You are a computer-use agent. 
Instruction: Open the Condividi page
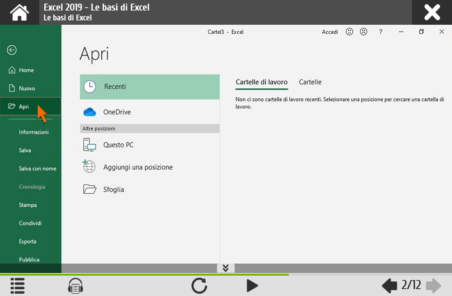(30, 223)
